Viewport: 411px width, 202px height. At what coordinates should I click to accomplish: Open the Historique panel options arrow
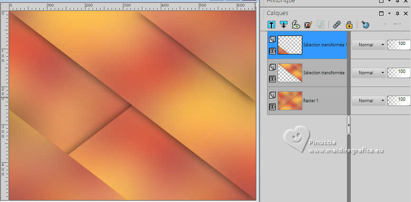390,1
